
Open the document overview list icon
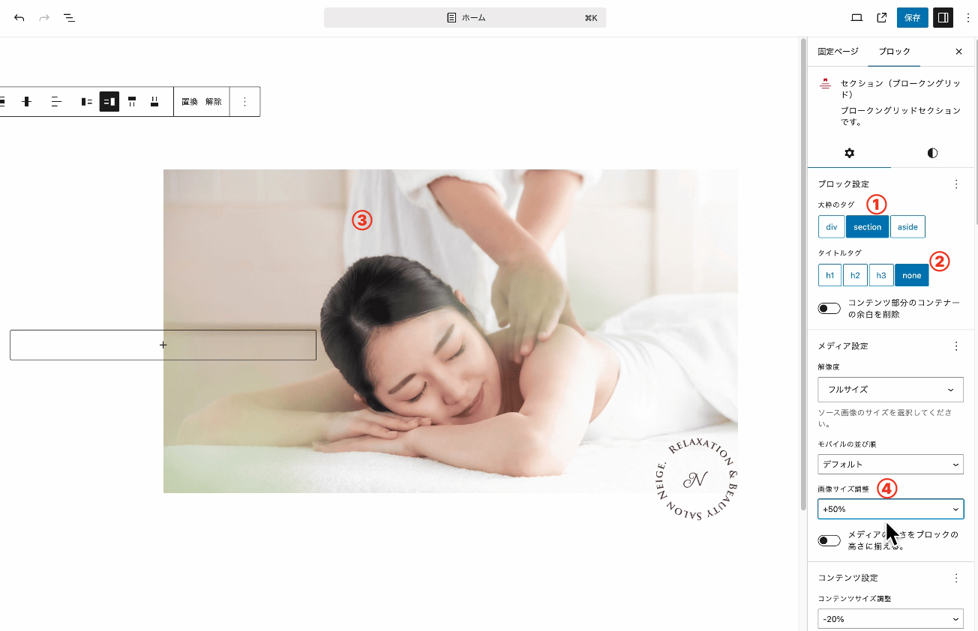coord(69,17)
